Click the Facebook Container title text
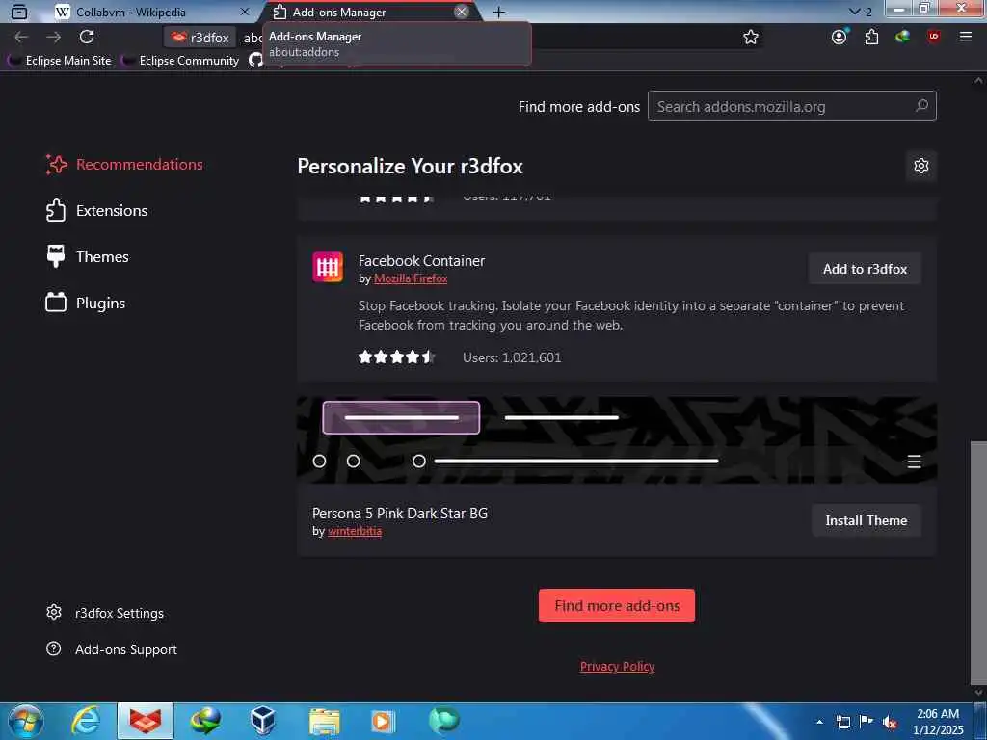 tap(421, 260)
